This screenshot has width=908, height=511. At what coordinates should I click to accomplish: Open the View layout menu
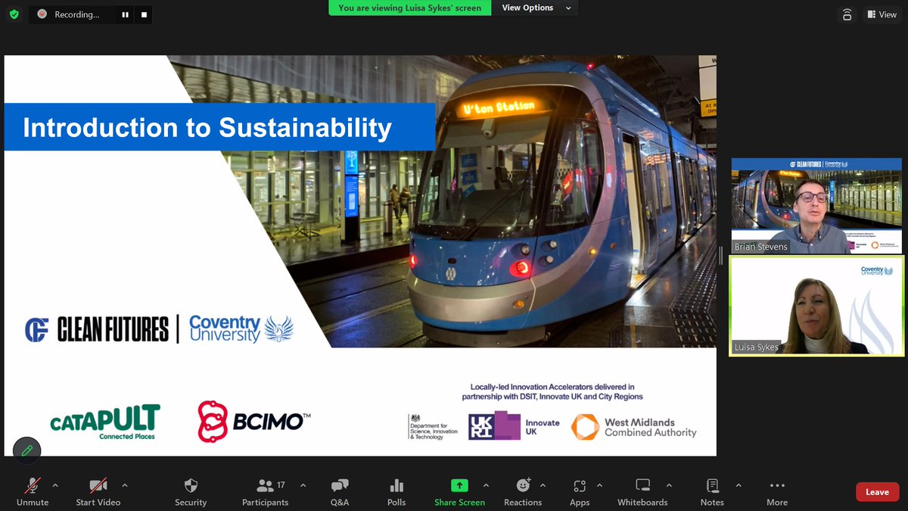[882, 14]
